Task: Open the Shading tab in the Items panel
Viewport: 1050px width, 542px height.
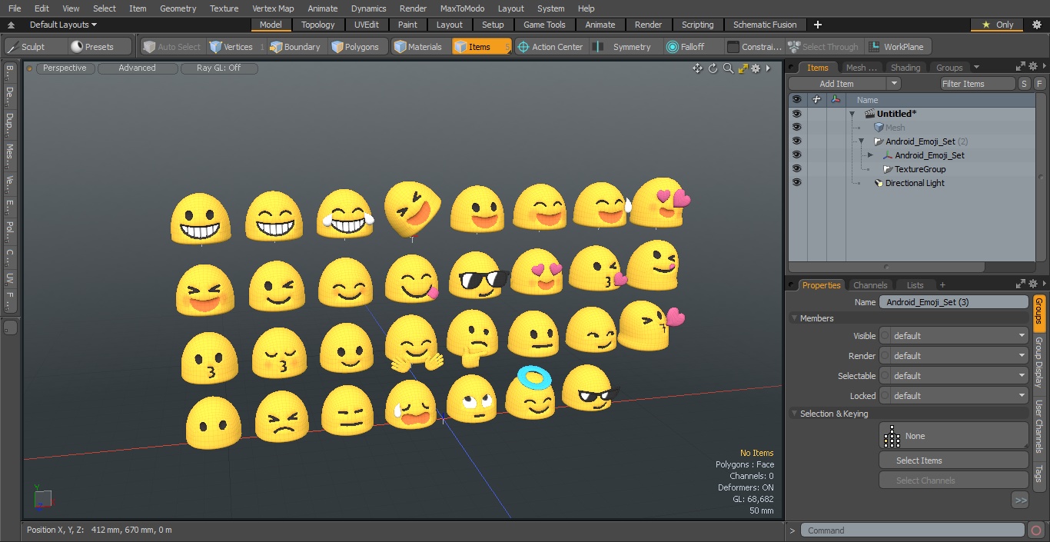Action: (x=905, y=68)
